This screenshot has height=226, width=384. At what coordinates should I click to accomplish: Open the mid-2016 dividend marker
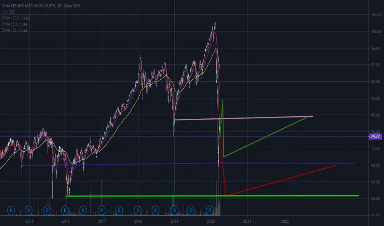[x=83, y=210]
